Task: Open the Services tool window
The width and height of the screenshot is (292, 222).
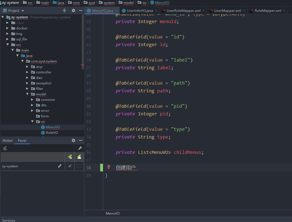Action: point(8,220)
